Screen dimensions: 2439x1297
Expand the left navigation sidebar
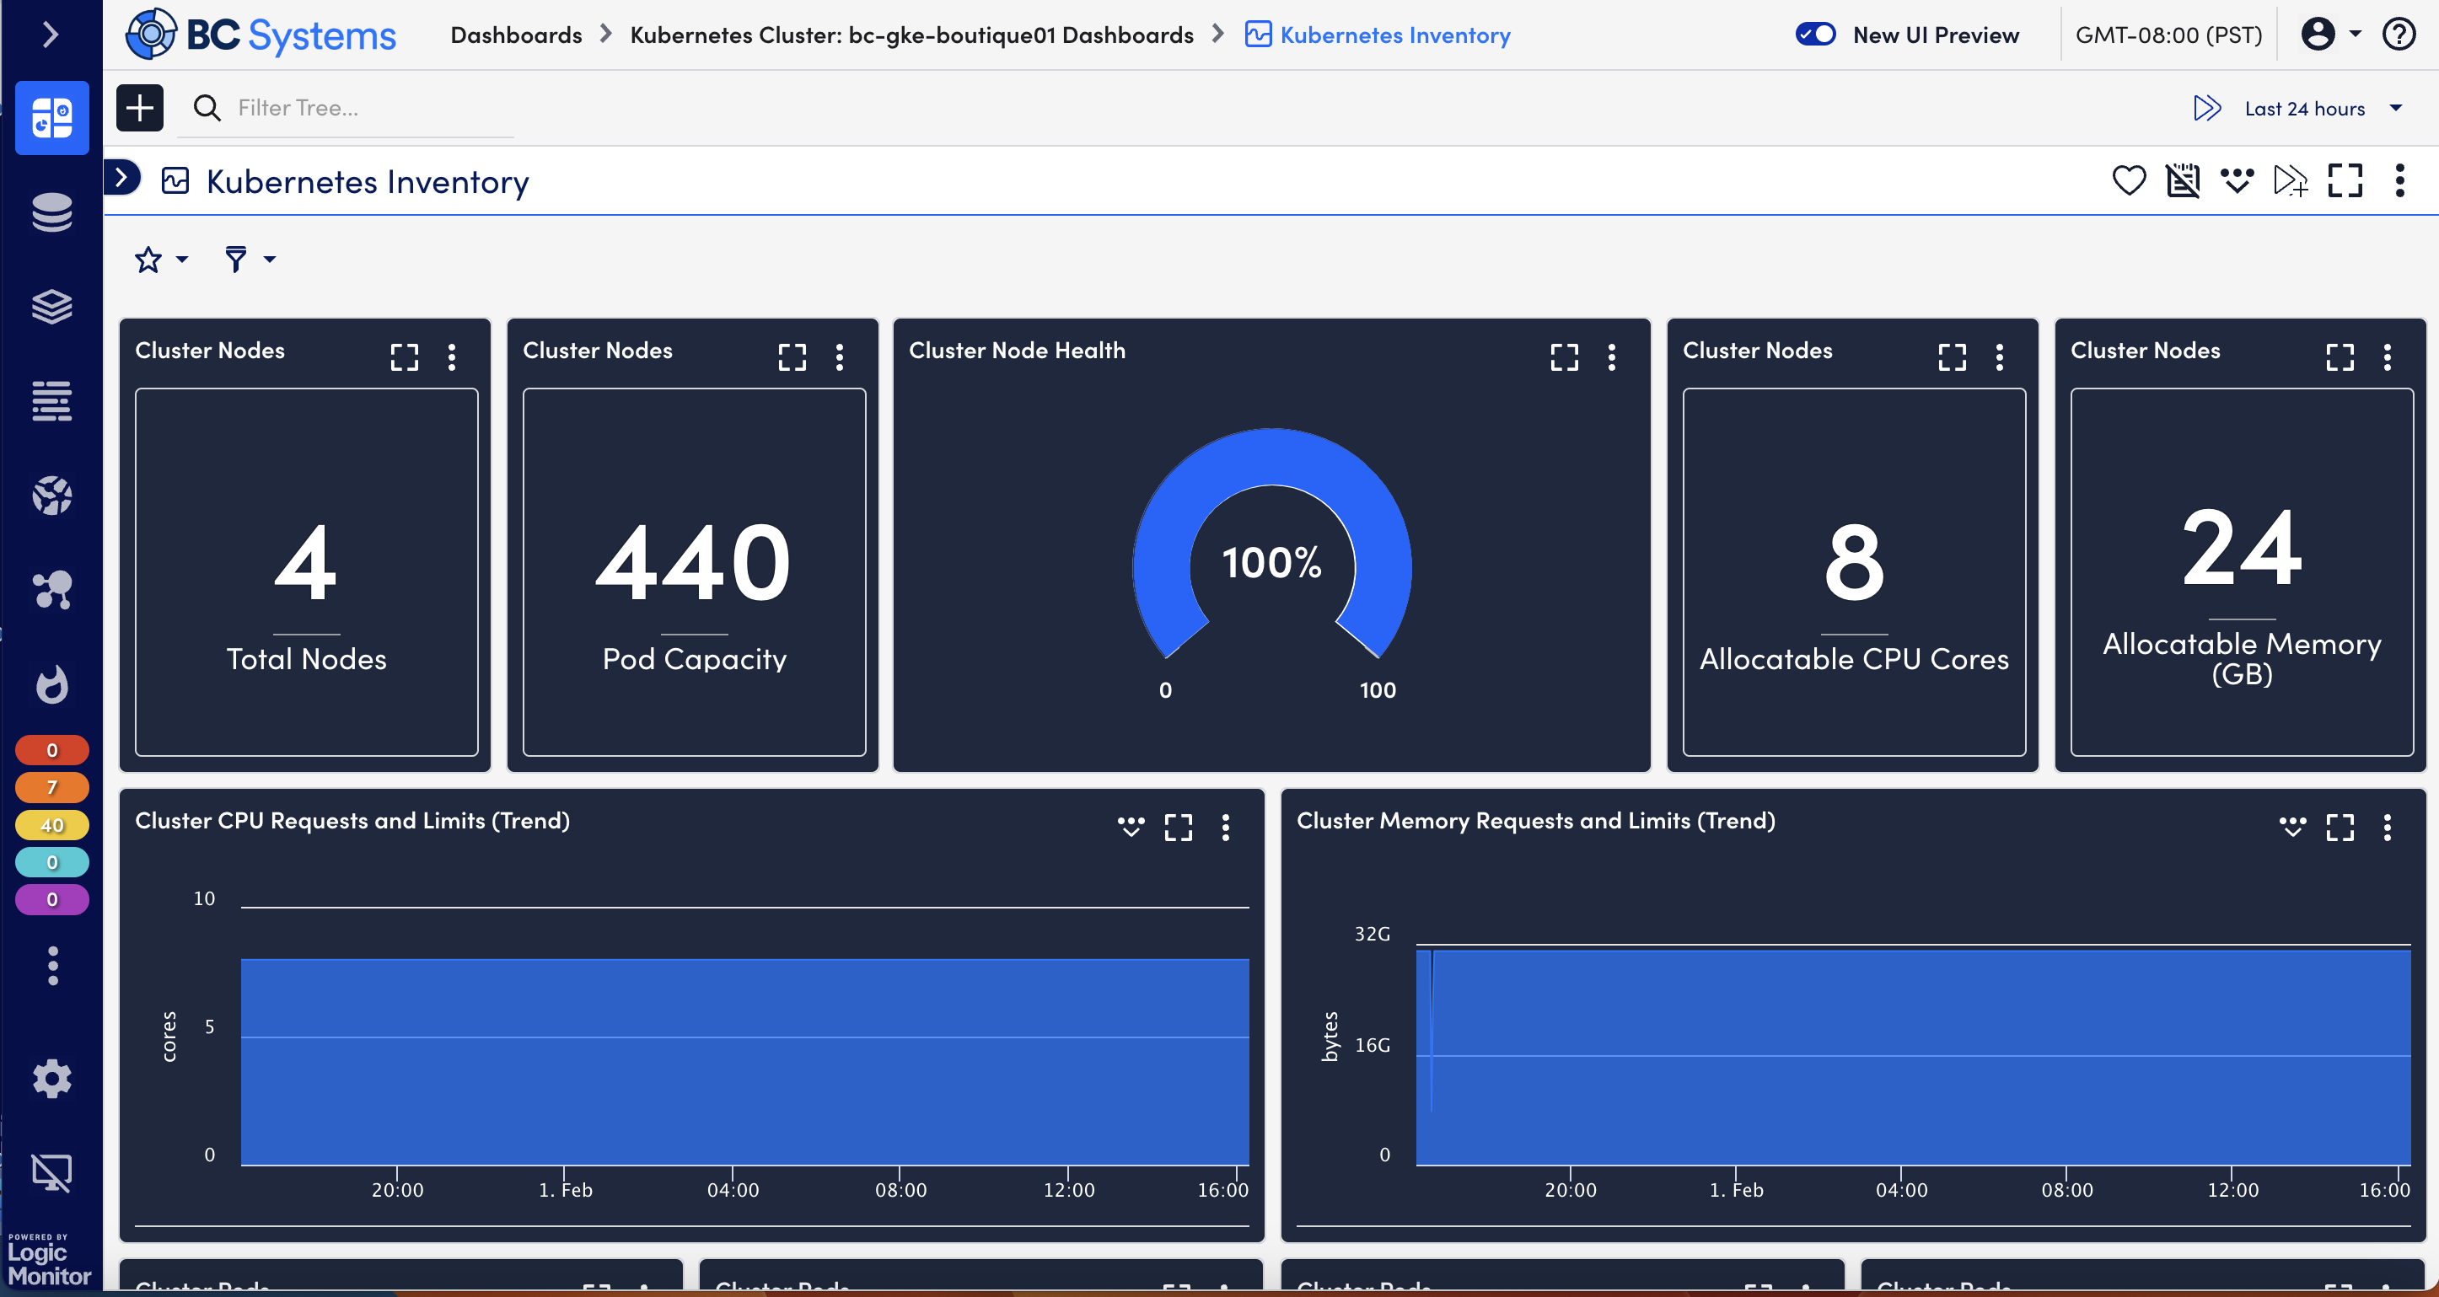51,35
